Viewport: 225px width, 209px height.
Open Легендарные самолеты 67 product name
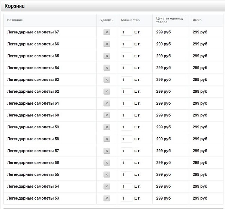(33, 32)
